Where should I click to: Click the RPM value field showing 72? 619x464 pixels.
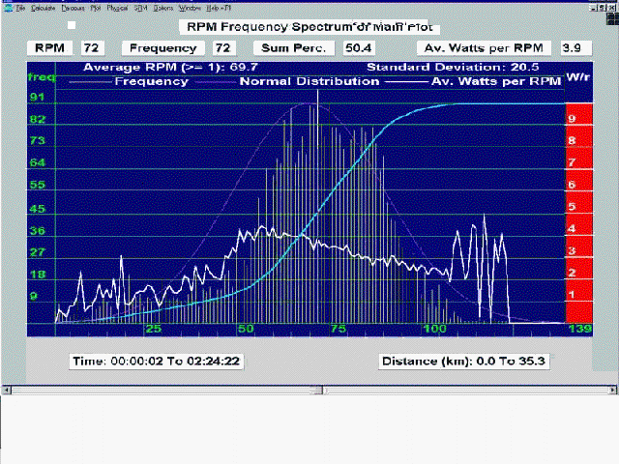point(93,48)
